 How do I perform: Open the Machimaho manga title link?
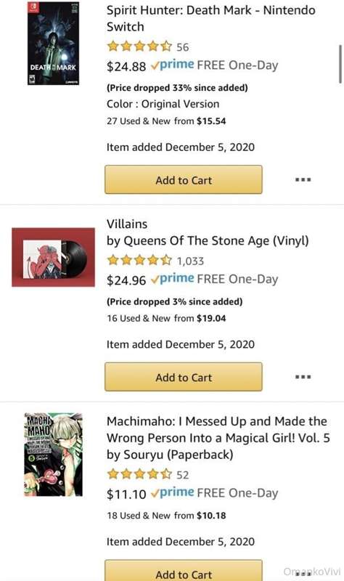click(218, 430)
